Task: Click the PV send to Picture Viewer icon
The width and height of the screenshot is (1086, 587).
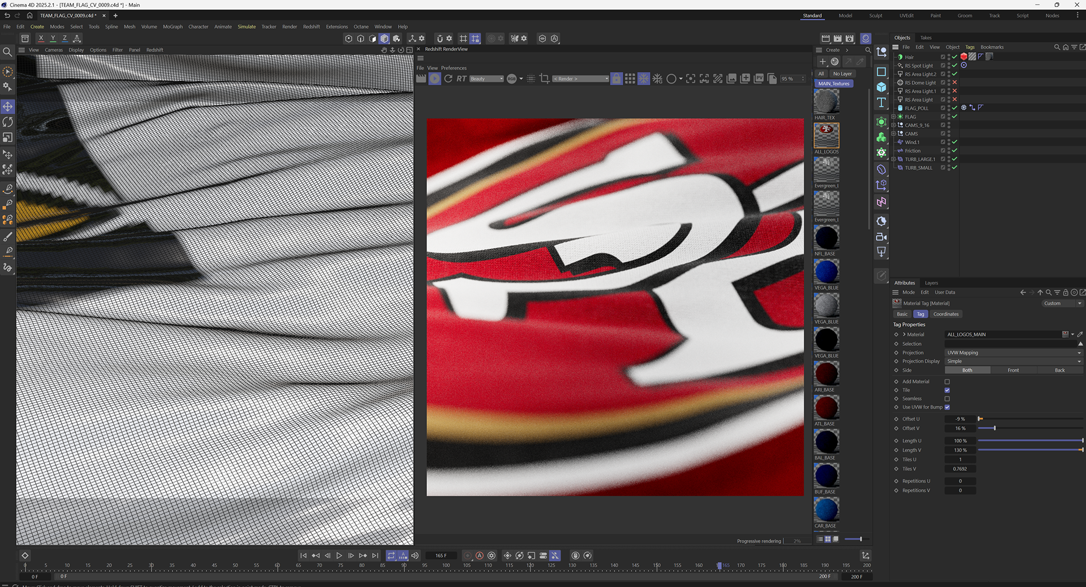Action: click(x=759, y=79)
